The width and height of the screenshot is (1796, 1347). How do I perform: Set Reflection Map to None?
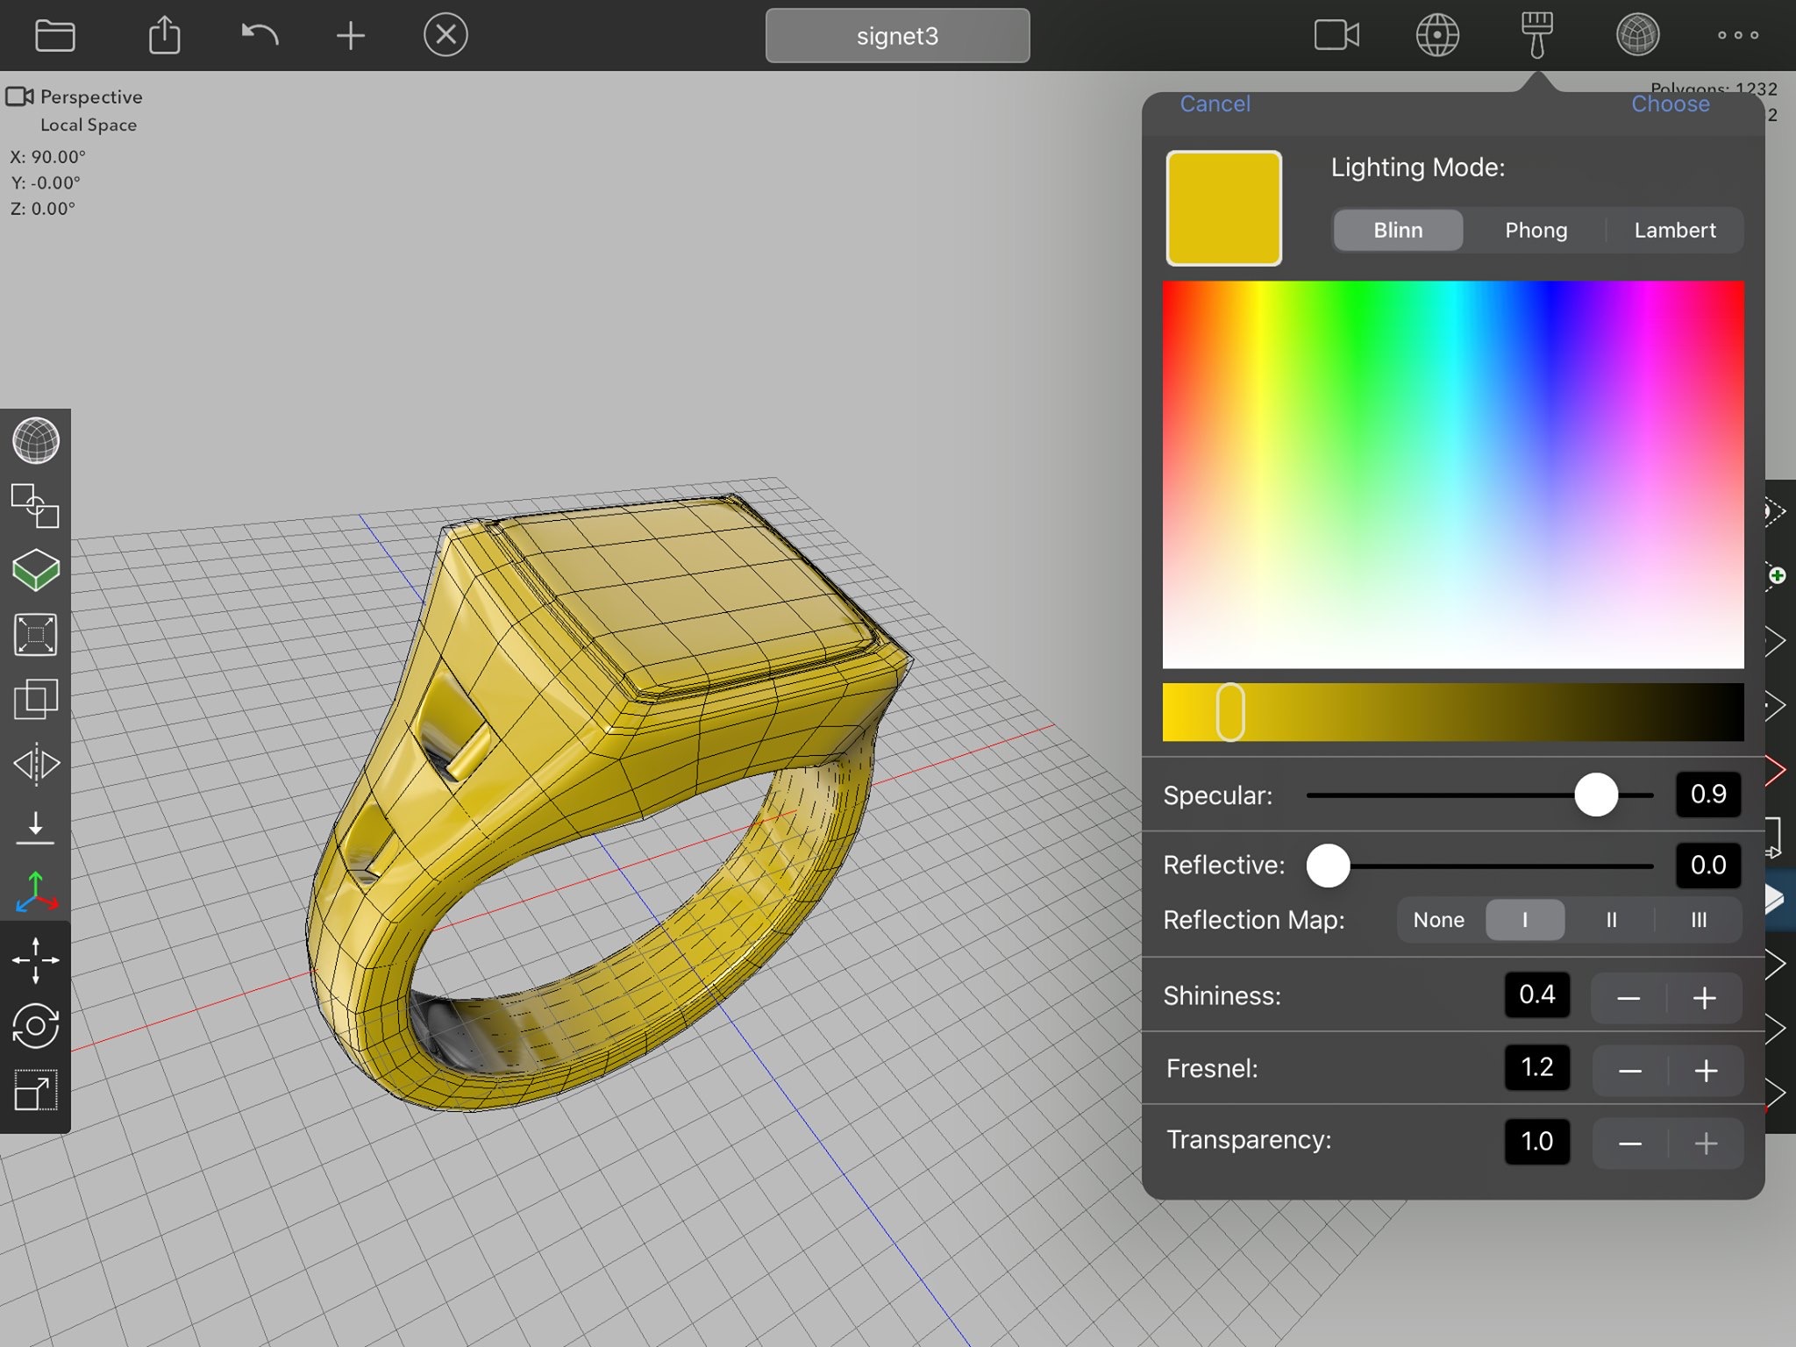[x=1438, y=920]
